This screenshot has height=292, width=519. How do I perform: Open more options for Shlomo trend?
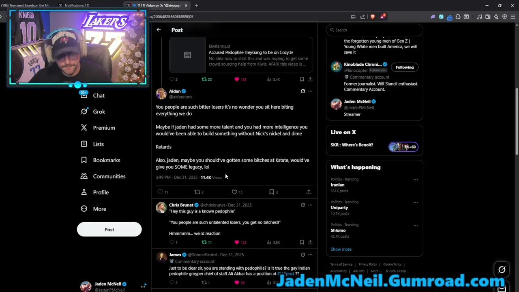pos(416,225)
